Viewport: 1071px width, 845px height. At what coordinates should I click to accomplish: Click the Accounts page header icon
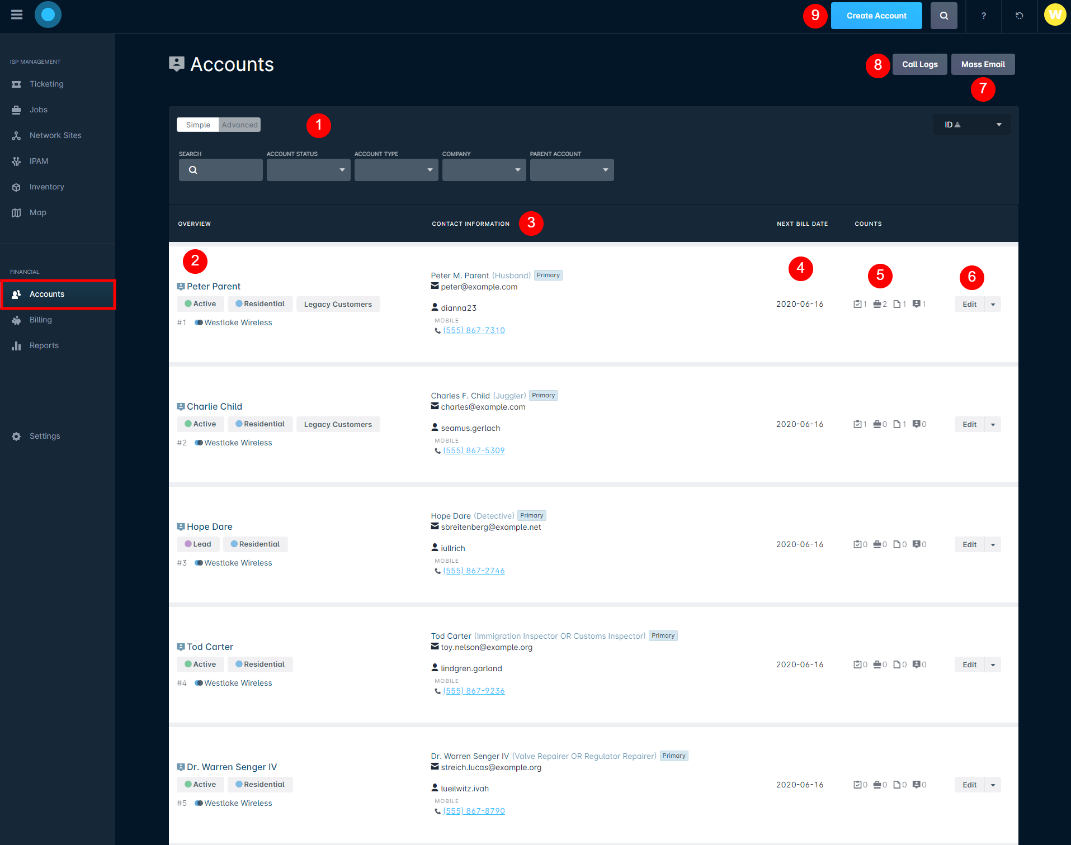177,64
